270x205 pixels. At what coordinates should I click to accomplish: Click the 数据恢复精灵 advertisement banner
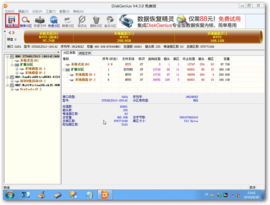pos(181,22)
